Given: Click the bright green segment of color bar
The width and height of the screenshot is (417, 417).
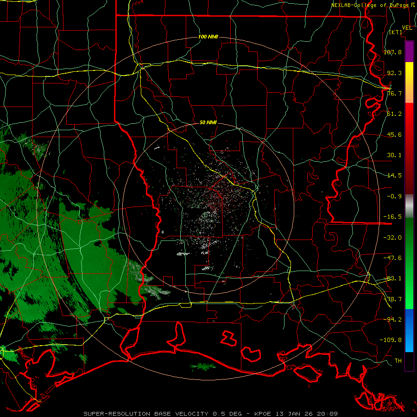Looking at the screenshot, I should pyautogui.click(x=409, y=263).
